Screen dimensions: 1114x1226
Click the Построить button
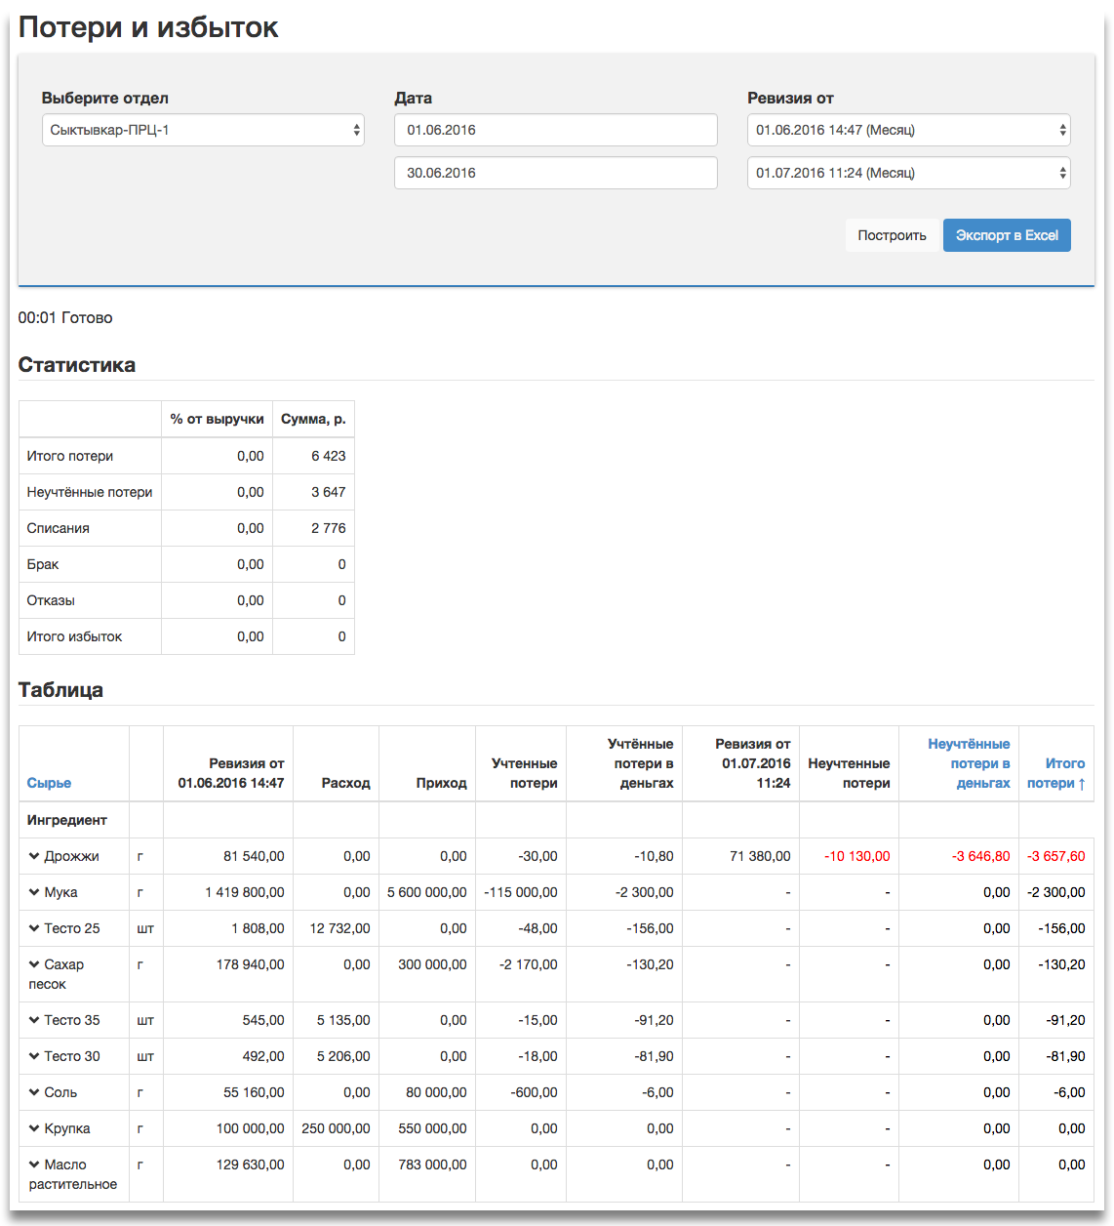(892, 235)
